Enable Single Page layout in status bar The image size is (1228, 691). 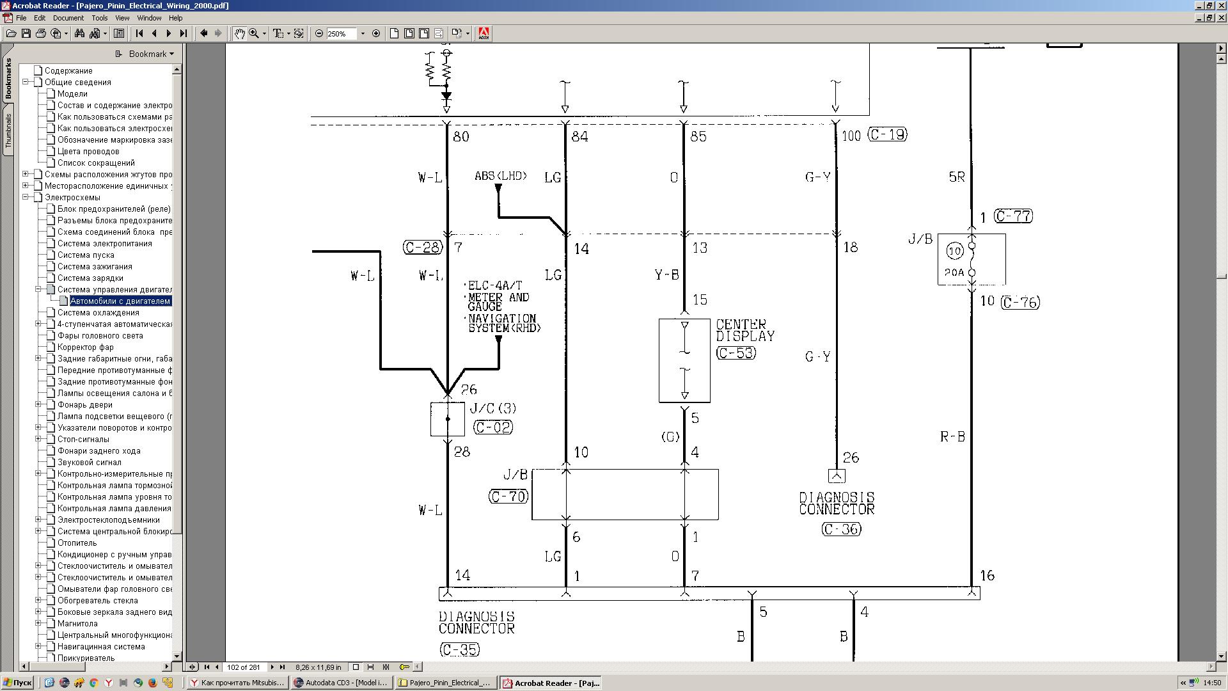[x=356, y=667]
